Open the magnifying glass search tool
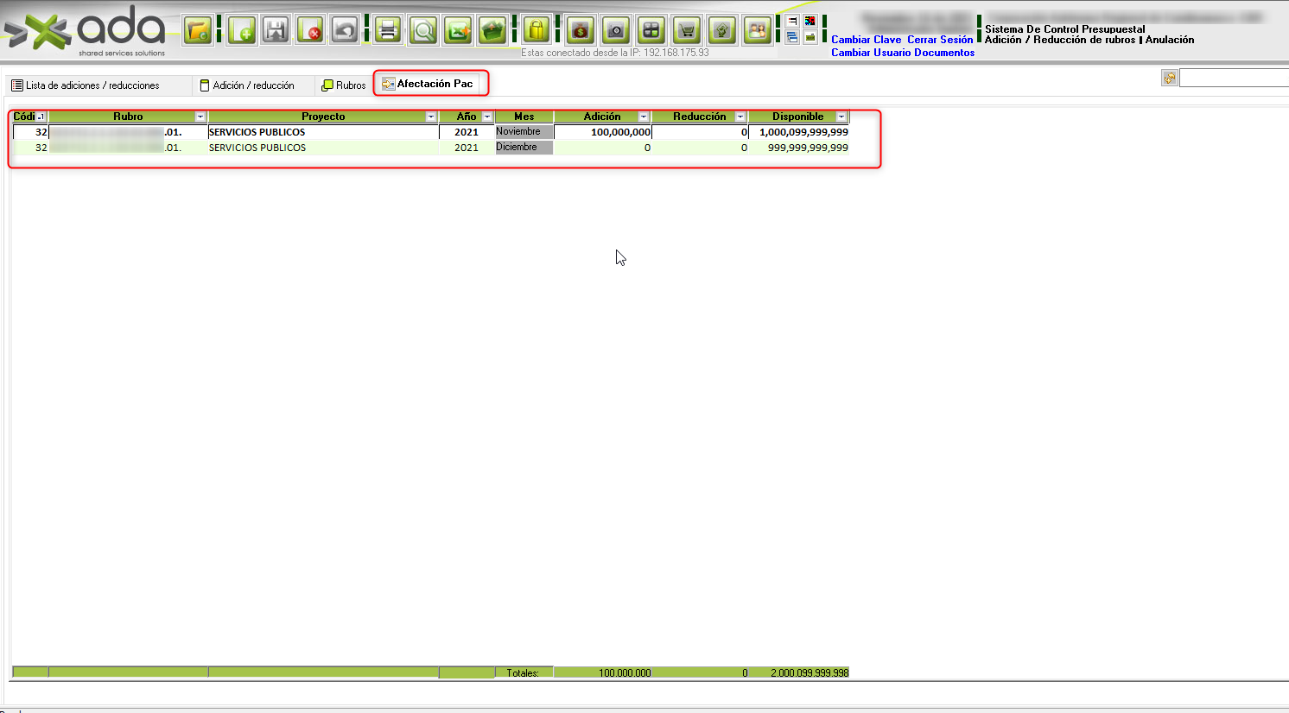 (423, 31)
